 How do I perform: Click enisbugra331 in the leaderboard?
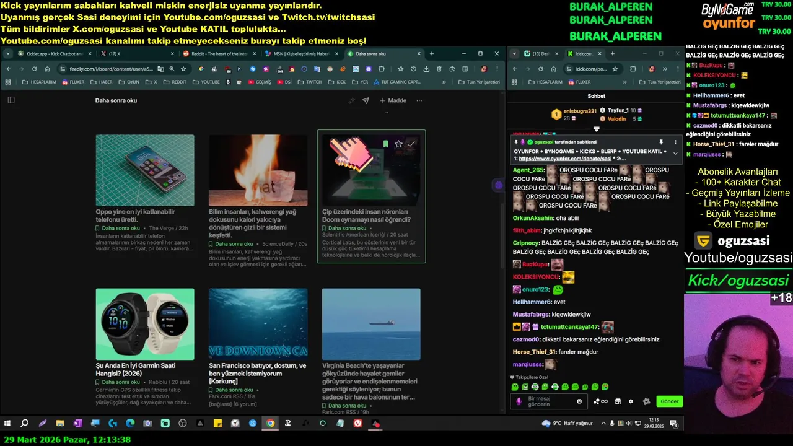pos(580,111)
